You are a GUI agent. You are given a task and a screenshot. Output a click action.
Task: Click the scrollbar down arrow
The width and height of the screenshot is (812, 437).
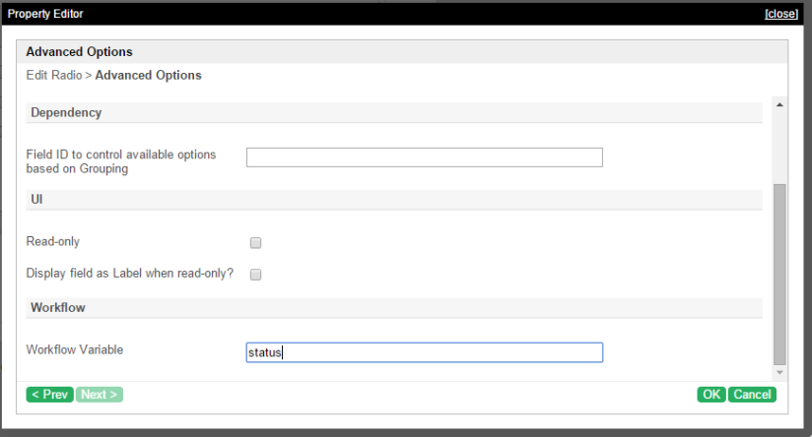coord(780,373)
